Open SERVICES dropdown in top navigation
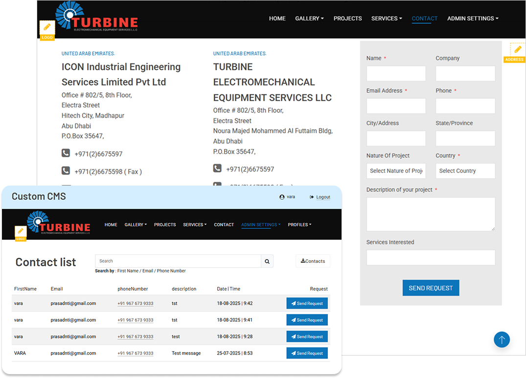 387,19
